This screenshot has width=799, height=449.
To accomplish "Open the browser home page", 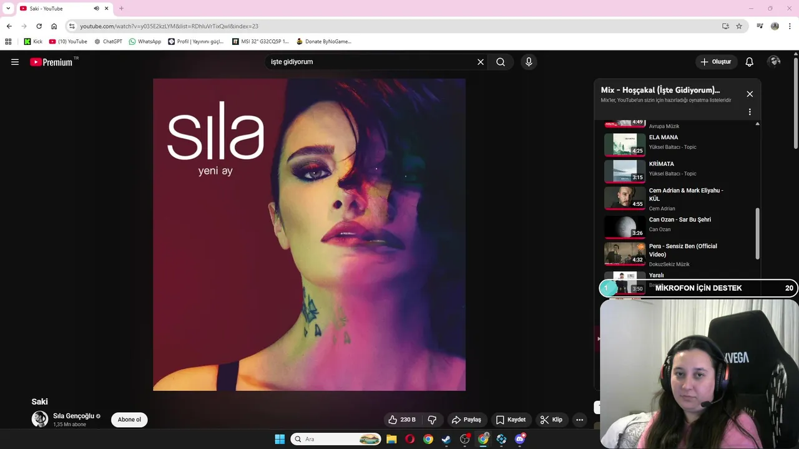I will [54, 26].
